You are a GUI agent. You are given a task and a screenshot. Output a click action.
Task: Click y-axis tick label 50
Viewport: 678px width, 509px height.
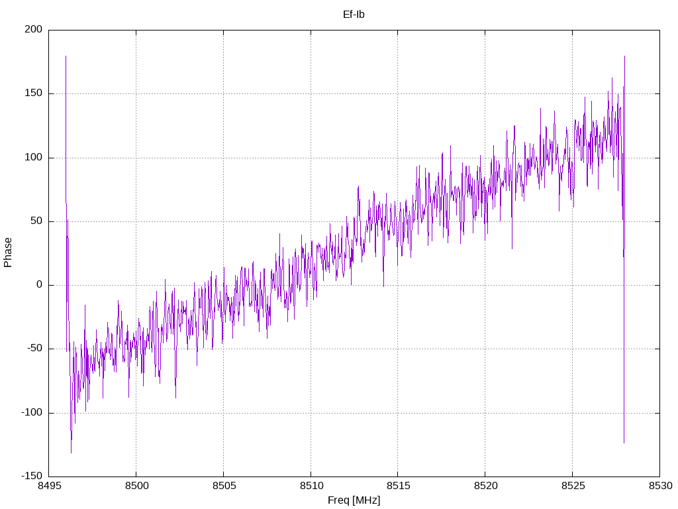pos(37,221)
